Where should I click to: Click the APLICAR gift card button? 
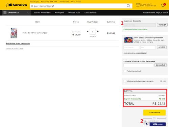[162, 47]
